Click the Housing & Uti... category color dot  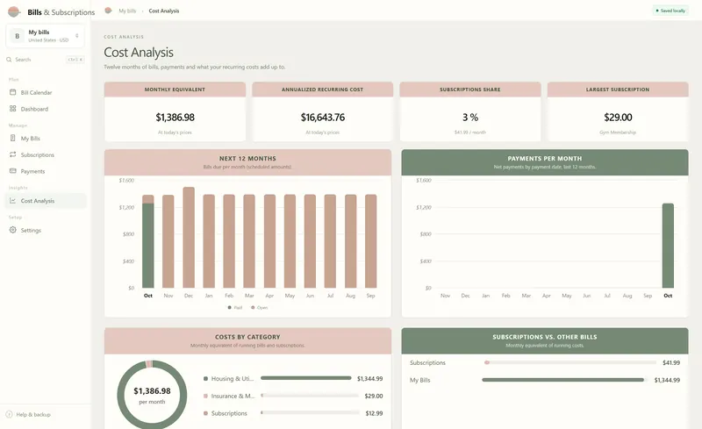point(205,379)
